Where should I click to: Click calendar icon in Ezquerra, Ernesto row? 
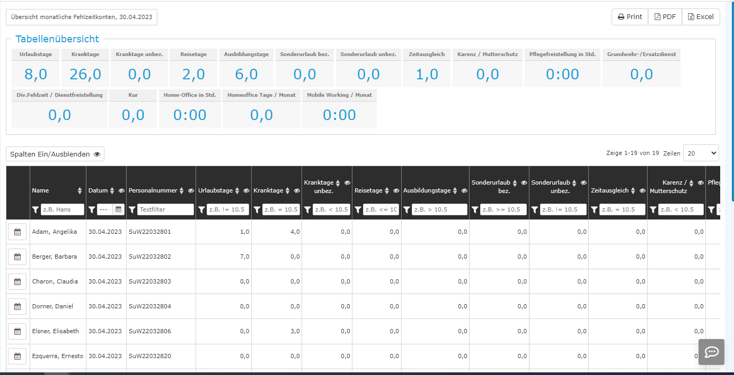coord(17,356)
